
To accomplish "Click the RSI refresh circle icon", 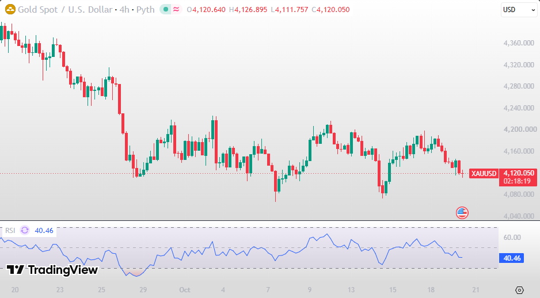I will coord(25,230).
